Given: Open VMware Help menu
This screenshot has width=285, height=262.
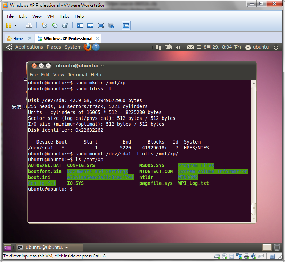Looking at the screenshot, I should click(x=79, y=16).
